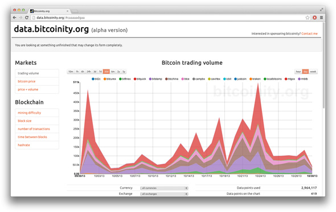Set the time span to 5y
Image resolution: width=336 pixels, height=212 pixels.
click(124, 72)
